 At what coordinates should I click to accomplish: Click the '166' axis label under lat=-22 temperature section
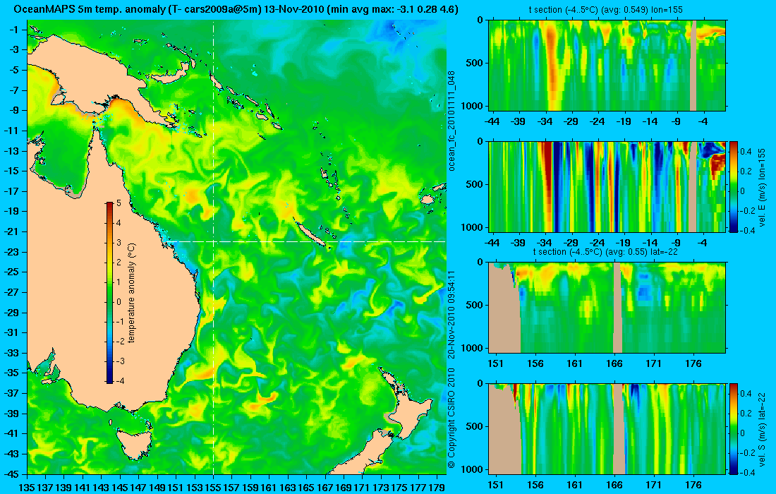point(614,363)
